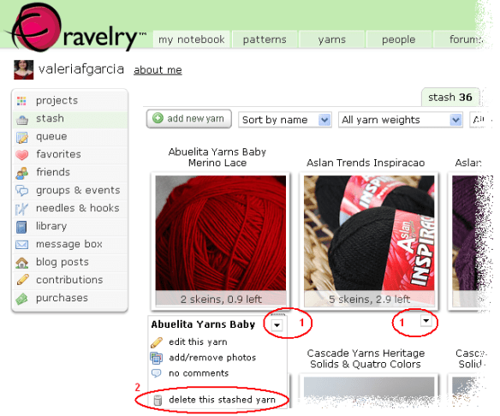Expand options arrow under Aslan Trends Inspiracao
500x416 pixels.
[x=426, y=321]
